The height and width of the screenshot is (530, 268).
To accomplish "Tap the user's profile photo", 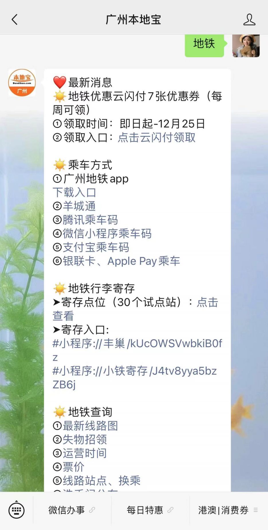I will coord(246,46).
